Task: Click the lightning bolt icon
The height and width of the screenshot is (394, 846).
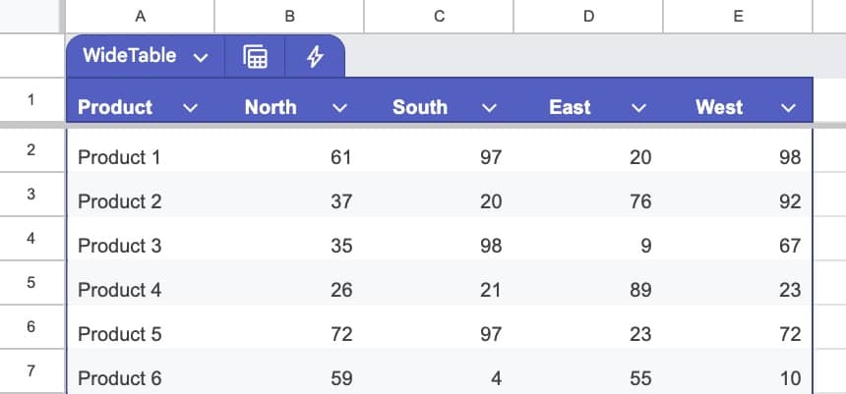Action: pyautogui.click(x=315, y=56)
